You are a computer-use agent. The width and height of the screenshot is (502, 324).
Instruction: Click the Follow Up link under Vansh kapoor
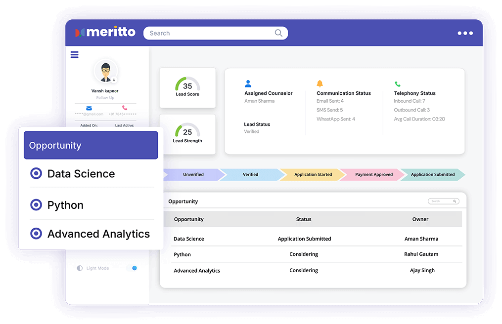pos(105,97)
